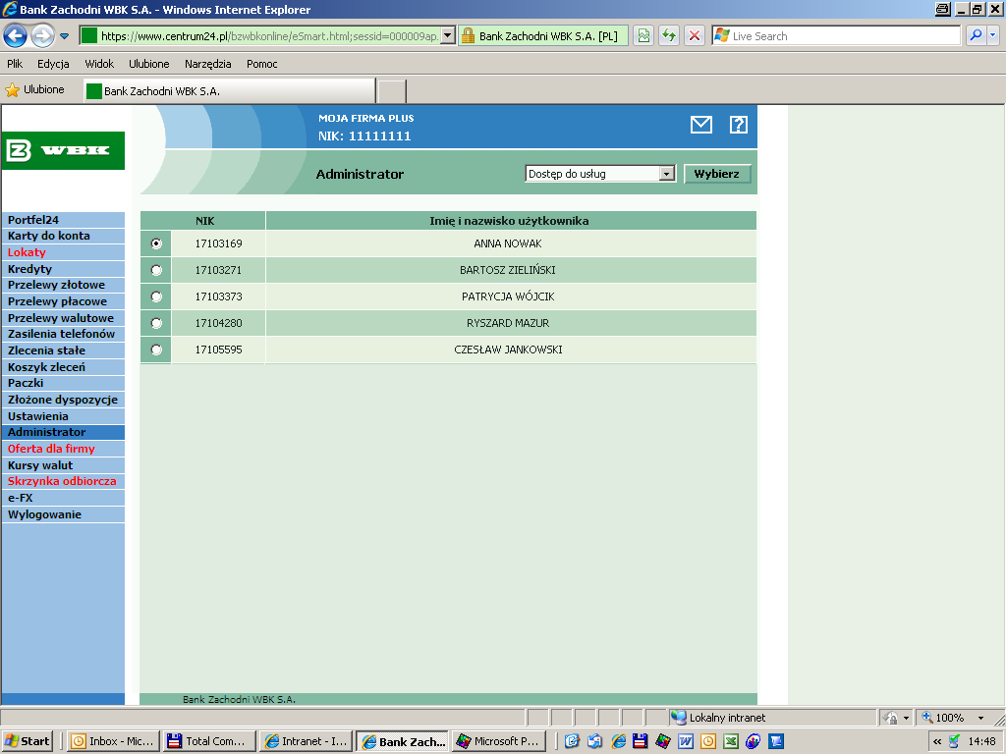Open Portfel24 in the sidebar
1006x754 pixels.
click(63, 220)
